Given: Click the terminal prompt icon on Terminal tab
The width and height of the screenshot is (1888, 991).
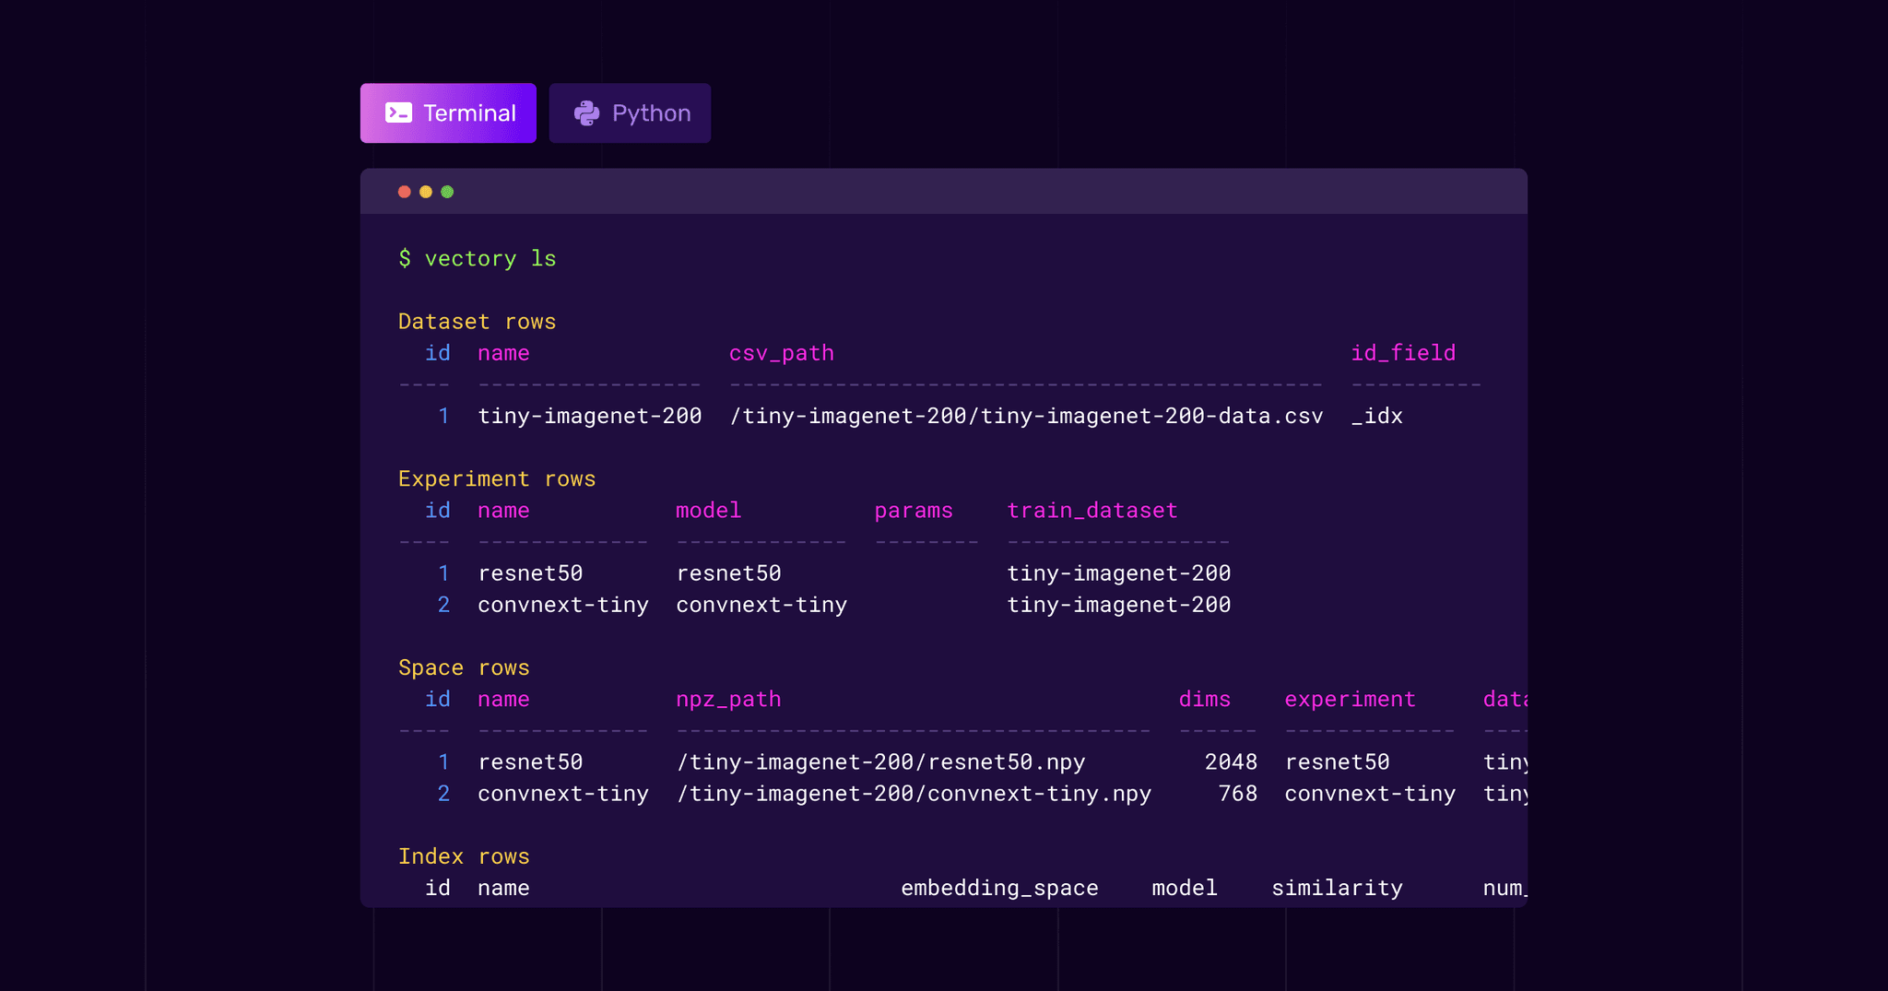Looking at the screenshot, I should [x=396, y=112].
